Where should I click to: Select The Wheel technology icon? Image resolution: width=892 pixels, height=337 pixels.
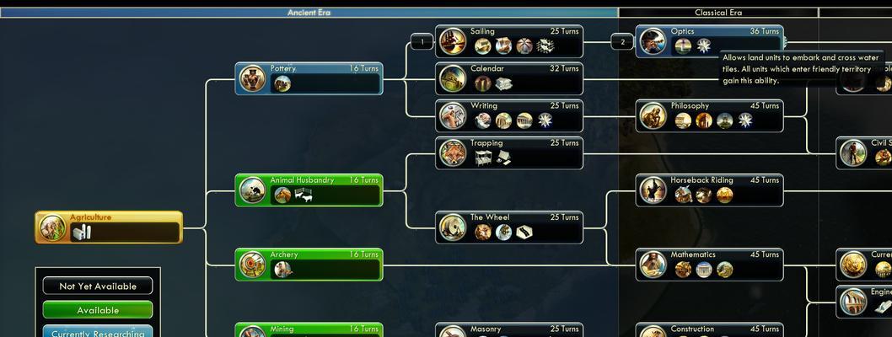pyautogui.click(x=453, y=227)
